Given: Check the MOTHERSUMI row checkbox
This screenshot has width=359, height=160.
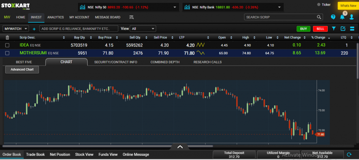Looking at the screenshot, I should tap(7, 53).
